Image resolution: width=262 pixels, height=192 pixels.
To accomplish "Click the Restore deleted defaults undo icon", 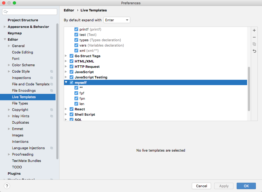I will [x=254, y=51].
